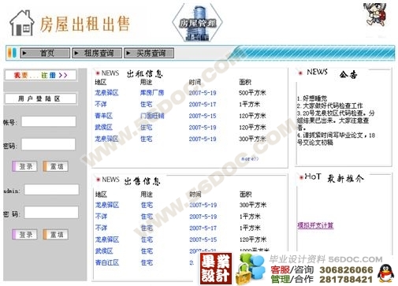Focus the 帐号 input field
Image resolution: width=398 pixels, height=286 pixels.
(x=49, y=121)
